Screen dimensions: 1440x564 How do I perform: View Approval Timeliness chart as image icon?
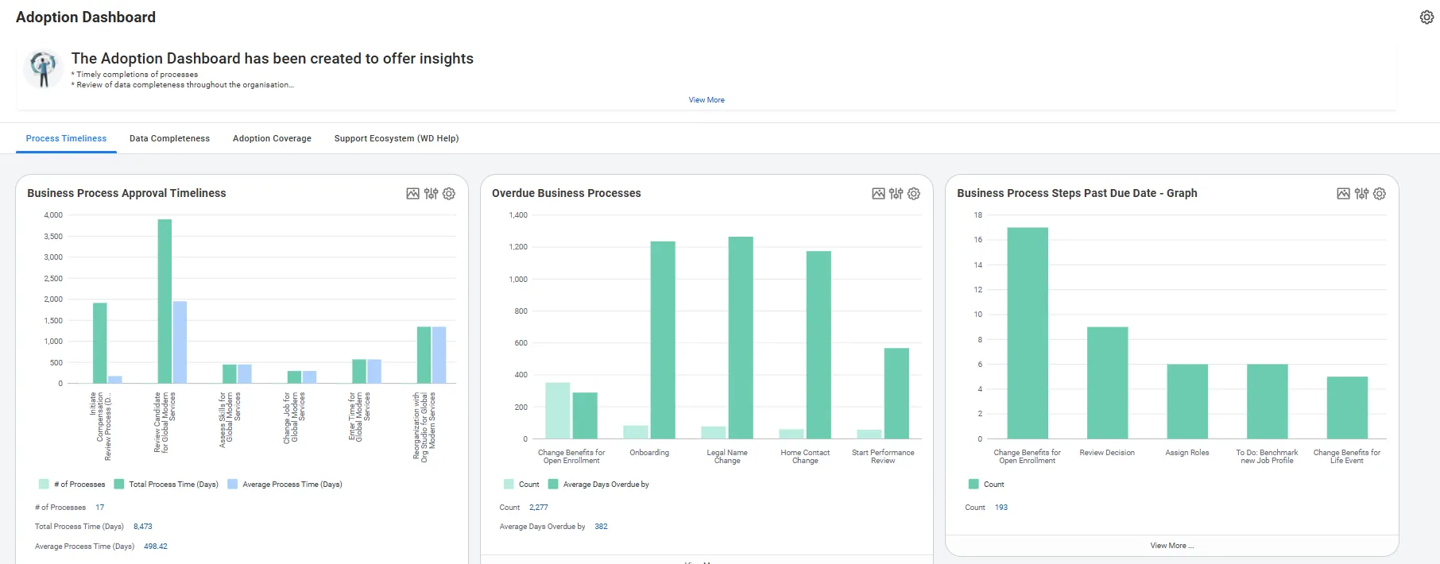[413, 194]
